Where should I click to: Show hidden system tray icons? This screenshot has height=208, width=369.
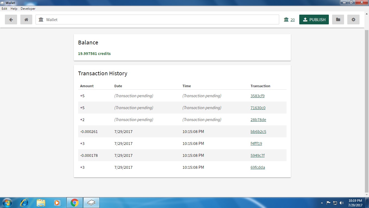322,203
